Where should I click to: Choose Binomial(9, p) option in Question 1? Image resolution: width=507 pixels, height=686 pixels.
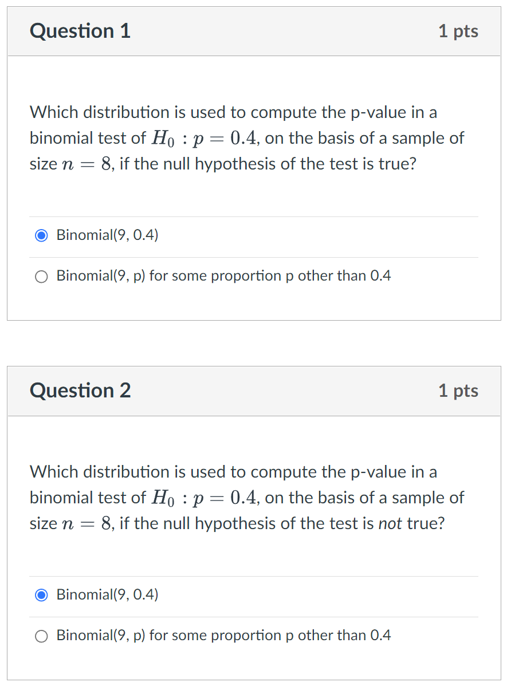pyautogui.click(x=41, y=276)
